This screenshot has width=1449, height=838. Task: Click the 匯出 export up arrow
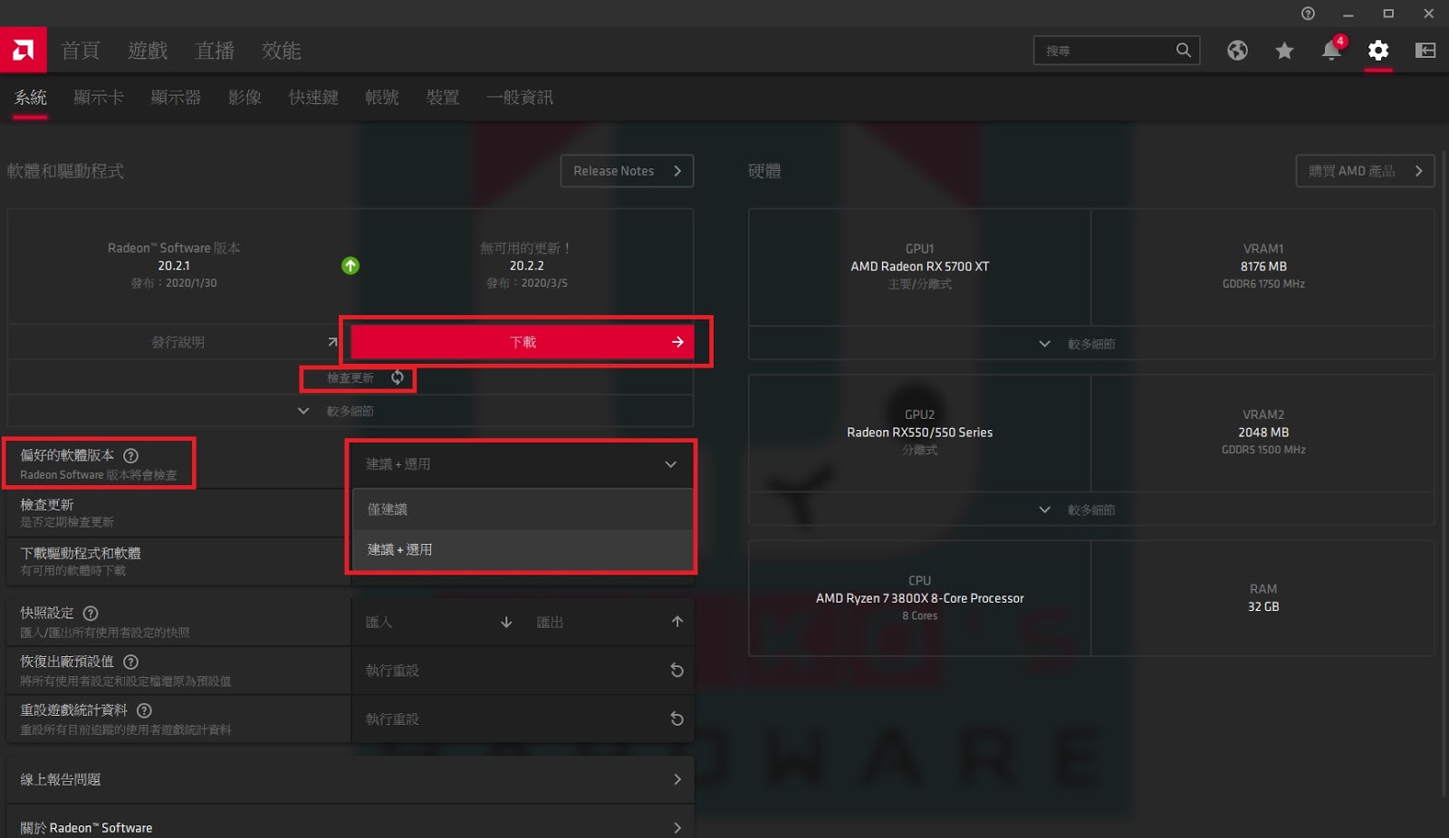pos(677,622)
